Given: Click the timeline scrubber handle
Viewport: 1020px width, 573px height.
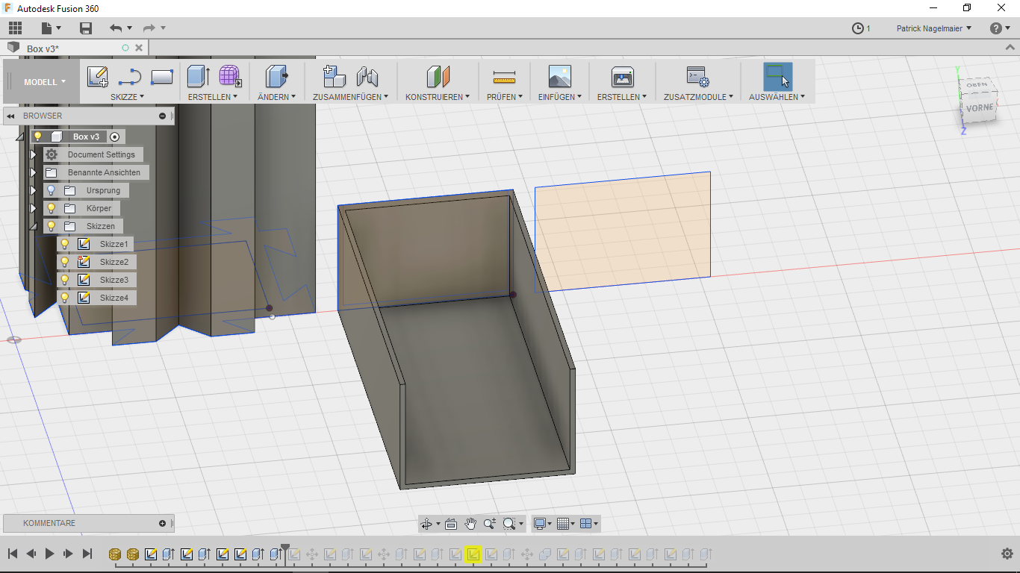Looking at the screenshot, I should coord(286,546).
